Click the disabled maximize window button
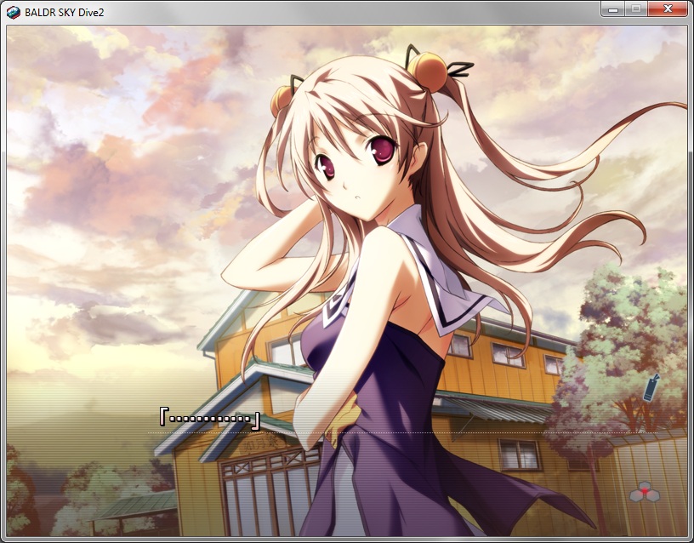 (x=636, y=9)
